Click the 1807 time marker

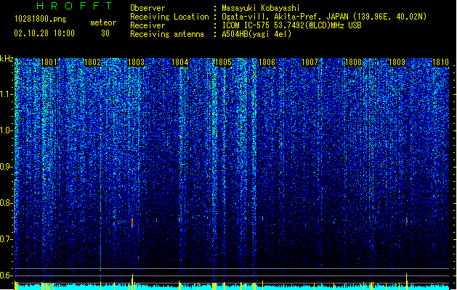point(310,62)
